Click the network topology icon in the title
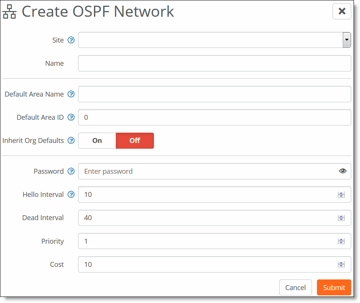Viewport: 360px width, 303px height. 10,11
